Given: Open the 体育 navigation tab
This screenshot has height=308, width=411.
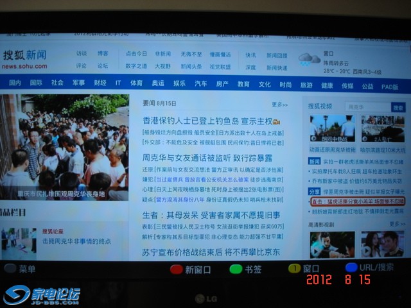Looking at the screenshot, I should pos(136,83).
